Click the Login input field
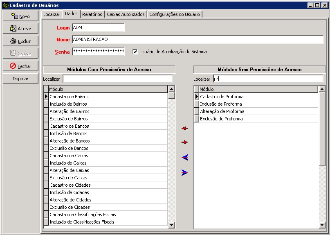Viewport: 330px width, 235px height. pyautogui.click(x=98, y=28)
